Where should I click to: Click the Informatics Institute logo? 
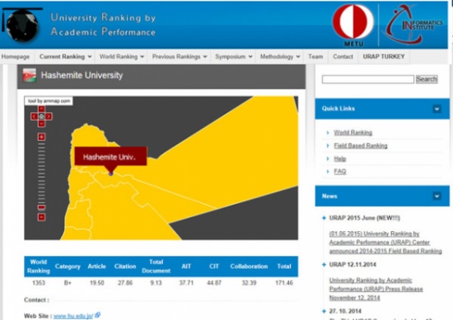click(413, 26)
